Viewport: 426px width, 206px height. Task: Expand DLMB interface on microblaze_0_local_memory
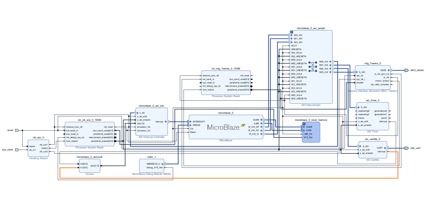coord(304,127)
